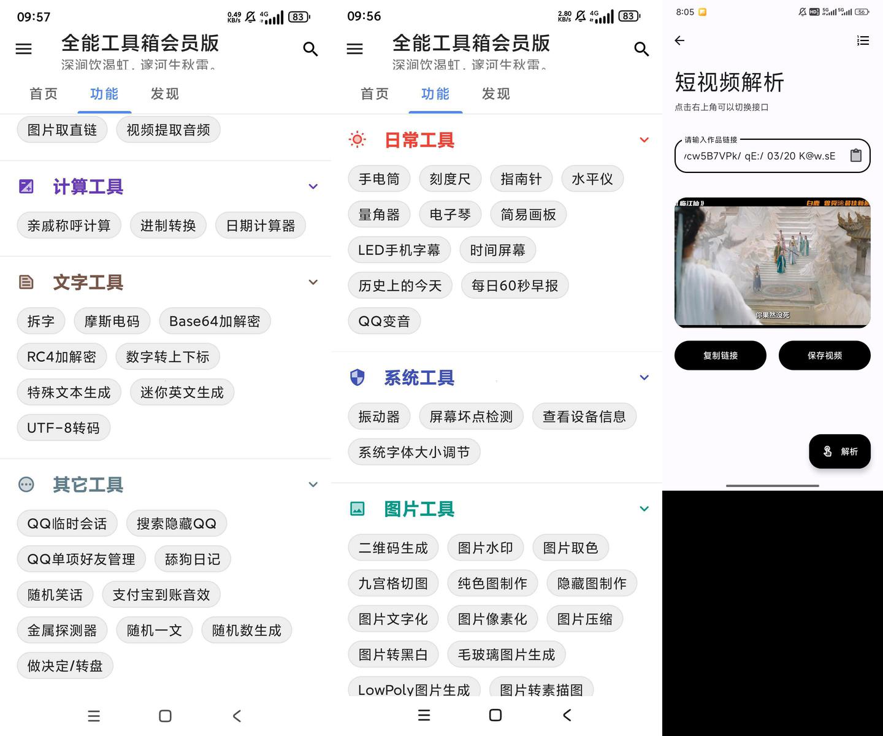The height and width of the screenshot is (736, 883).
Task: Open the 摩斯电码 tool chip
Action: (112, 321)
